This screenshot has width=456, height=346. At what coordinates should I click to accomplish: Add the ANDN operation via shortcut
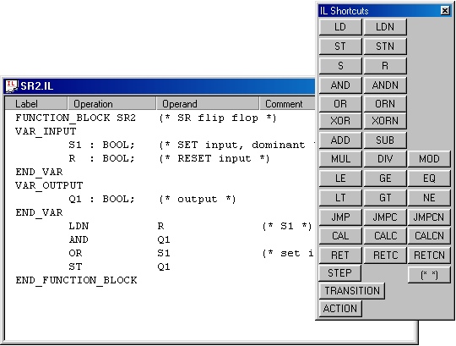(385, 85)
